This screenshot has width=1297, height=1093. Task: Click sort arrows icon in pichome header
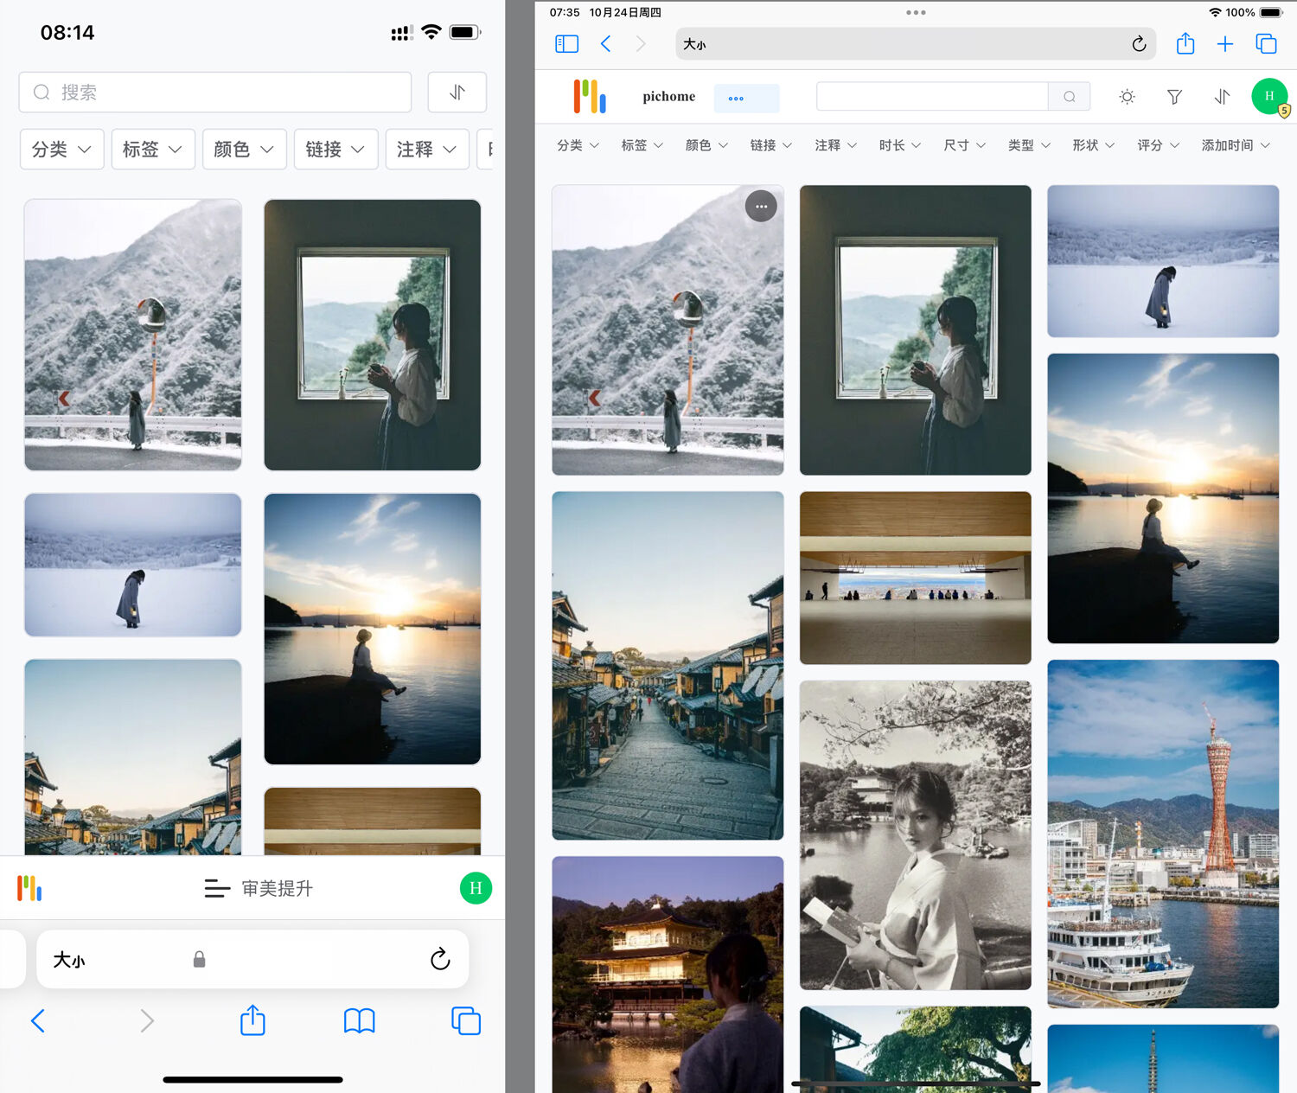pos(1222,97)
